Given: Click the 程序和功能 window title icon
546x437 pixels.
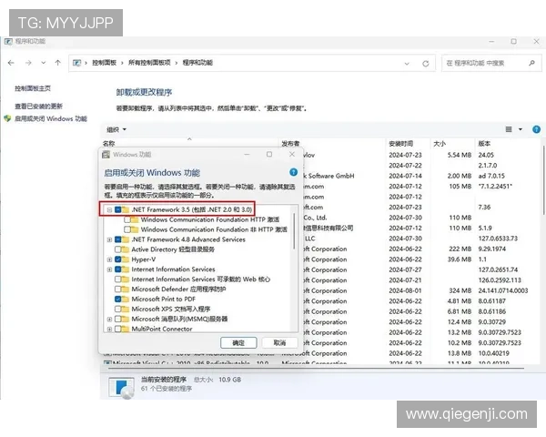Looking at the screenshot, I should tap(8, 42).
